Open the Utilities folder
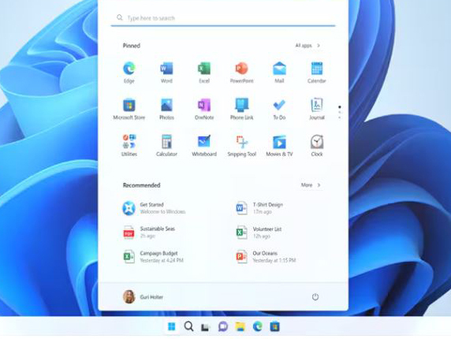This screenshot has width=451, height=339. pyautogui.click(x=129, y=146)
